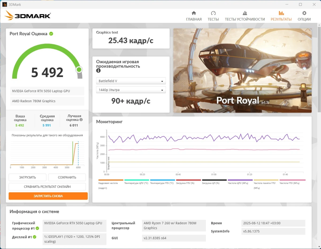Click the 90+ кадр/с estimate
The height and width of the screenshot is (249, 321).
(131, 101)
